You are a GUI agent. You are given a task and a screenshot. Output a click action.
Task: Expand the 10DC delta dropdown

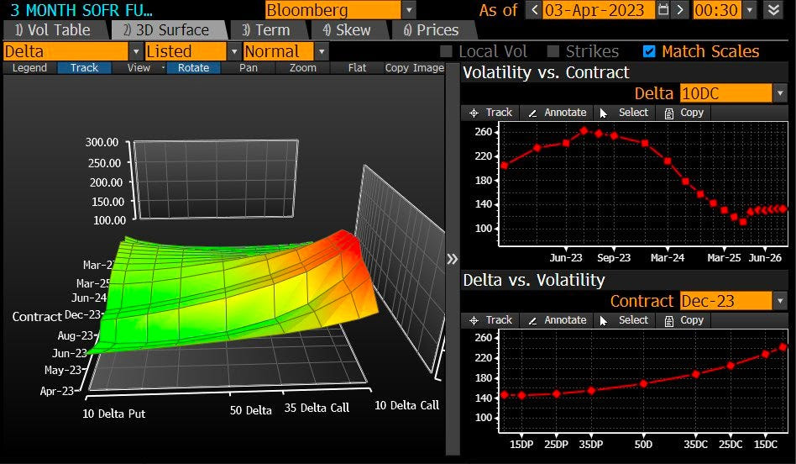pos(780,92)
